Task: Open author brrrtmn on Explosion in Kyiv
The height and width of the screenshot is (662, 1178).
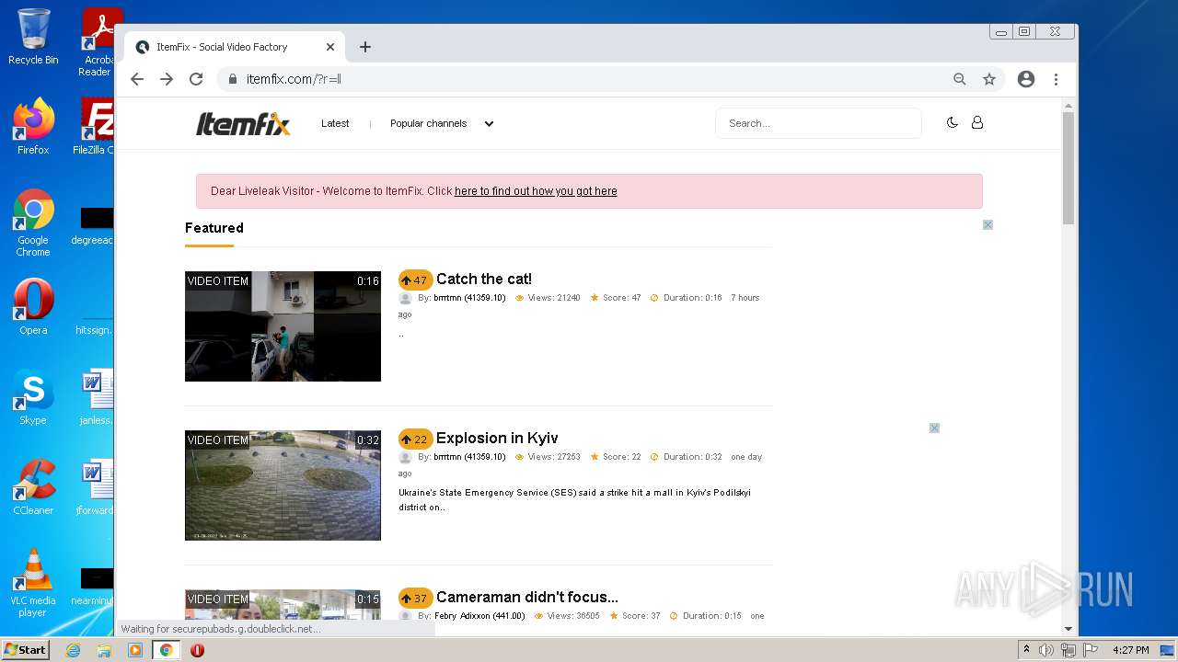Action: (x=469, y=457)
